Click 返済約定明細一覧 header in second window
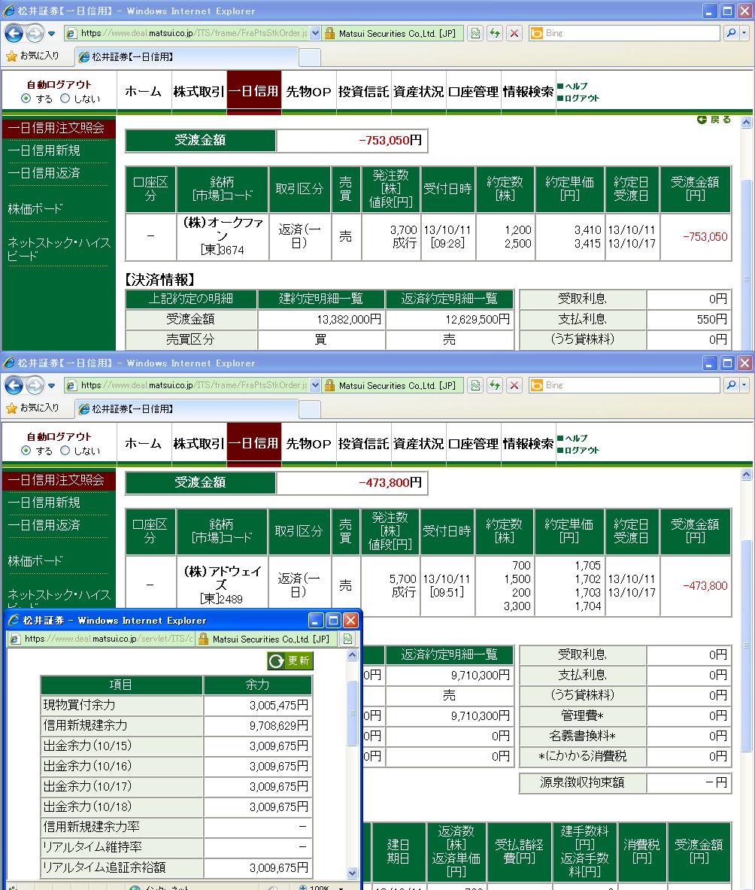This screenshot has height=890, width=755. pyautogui.click(x=449, y=655)
